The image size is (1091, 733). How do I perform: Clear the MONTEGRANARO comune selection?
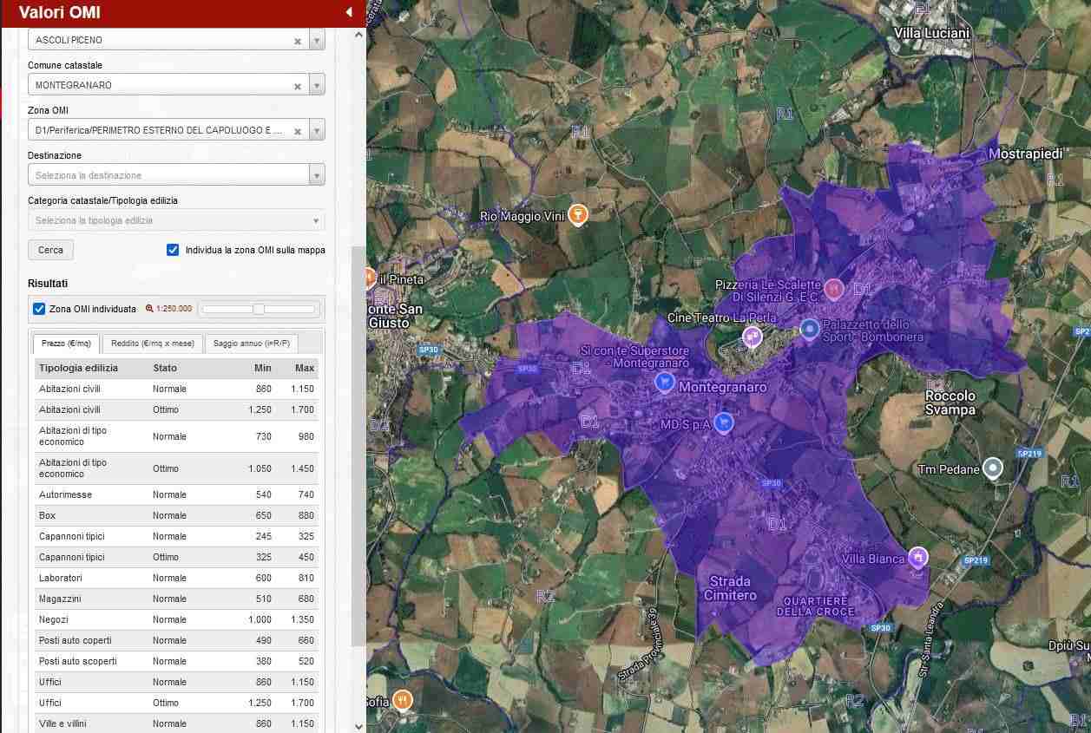298,86
